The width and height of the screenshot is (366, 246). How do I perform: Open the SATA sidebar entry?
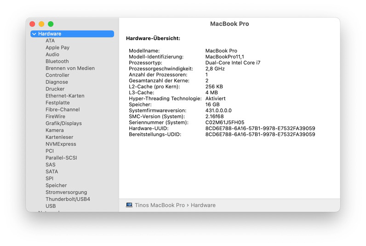[51, 172]
